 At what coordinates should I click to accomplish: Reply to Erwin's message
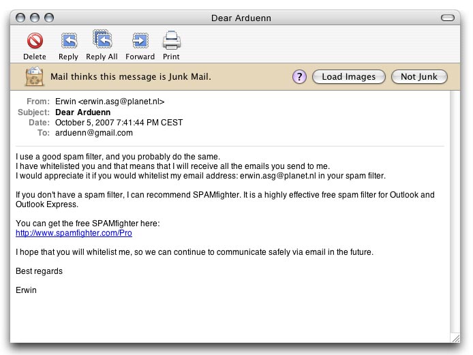[x=69, y=40]
